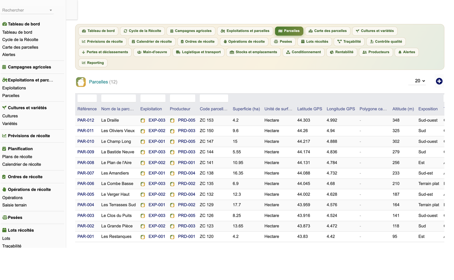Click the EXP-001 icon in the PAR-001 row
The image size is (454, 280).
click(143, 237)
